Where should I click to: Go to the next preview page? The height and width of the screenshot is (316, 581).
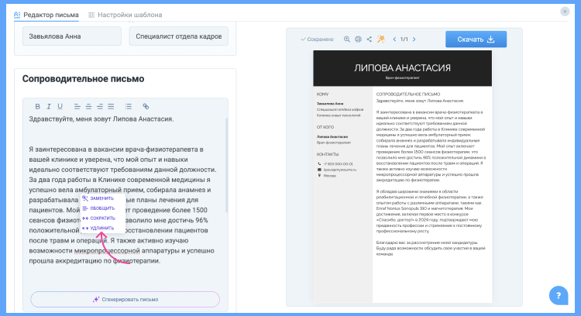[416, 39]
